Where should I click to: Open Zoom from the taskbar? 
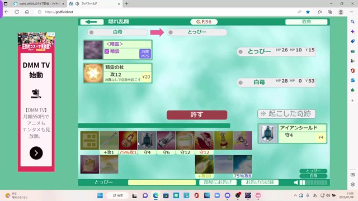(x=217, y=195)
